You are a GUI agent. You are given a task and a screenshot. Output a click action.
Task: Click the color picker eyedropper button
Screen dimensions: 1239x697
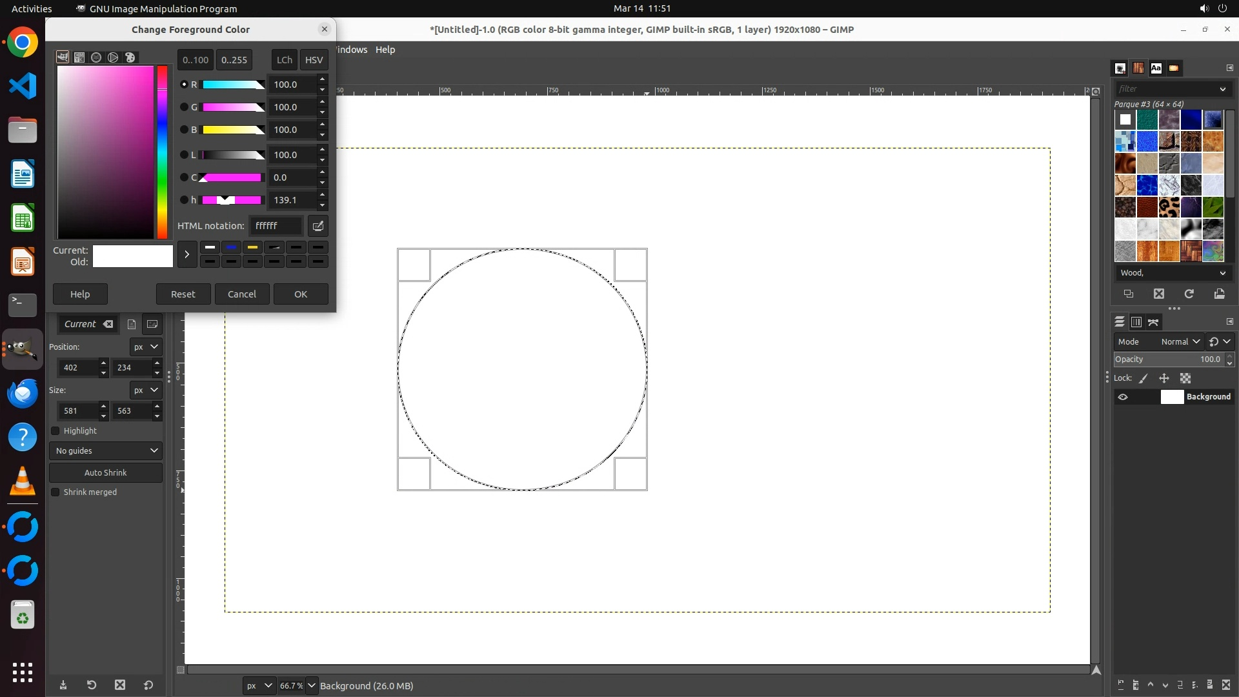pyautogui.click(x=317, y=226)
